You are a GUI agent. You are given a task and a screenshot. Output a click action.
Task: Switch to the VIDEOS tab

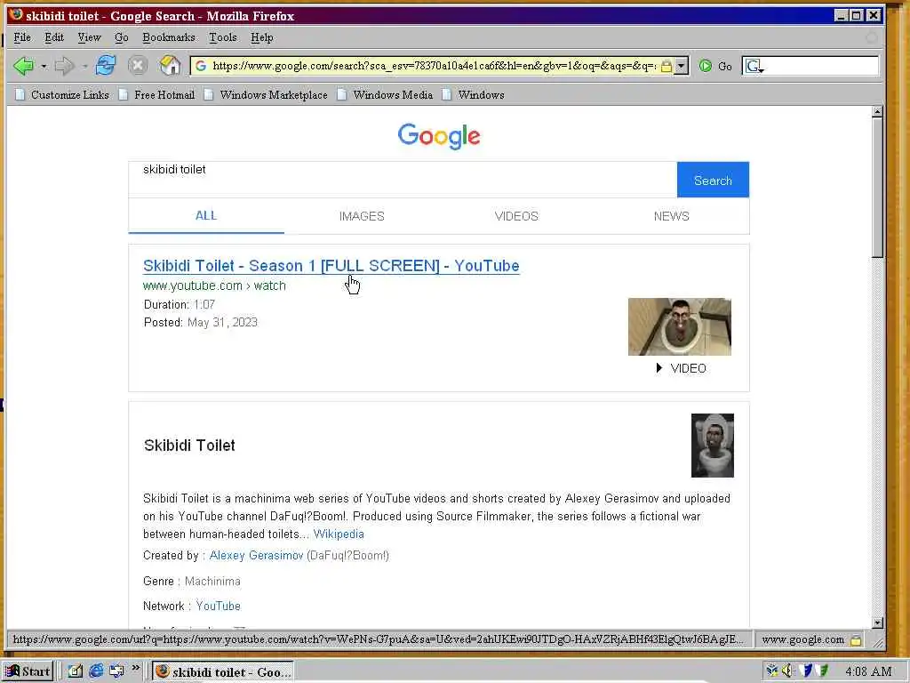coord(516,216)
